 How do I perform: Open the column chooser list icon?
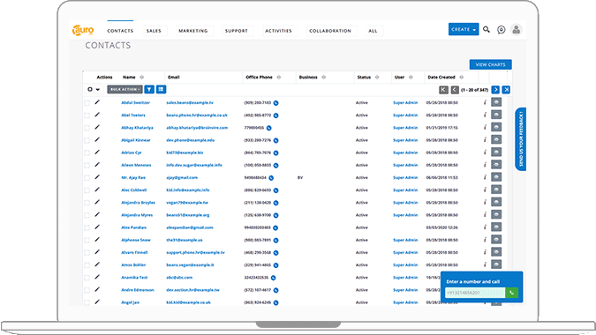pos(162,90)
